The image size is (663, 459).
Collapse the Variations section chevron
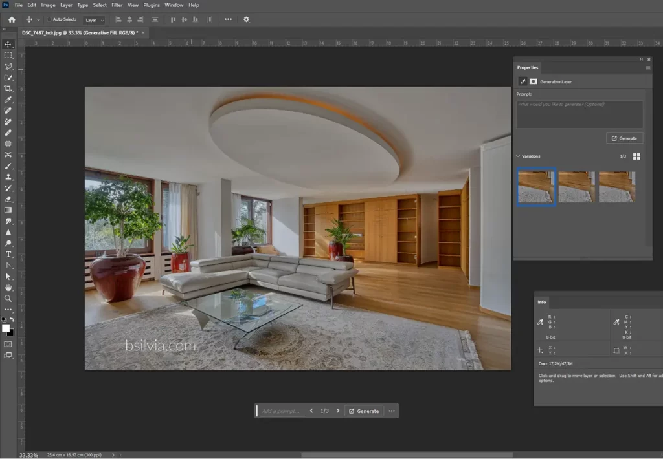(518, 156)
